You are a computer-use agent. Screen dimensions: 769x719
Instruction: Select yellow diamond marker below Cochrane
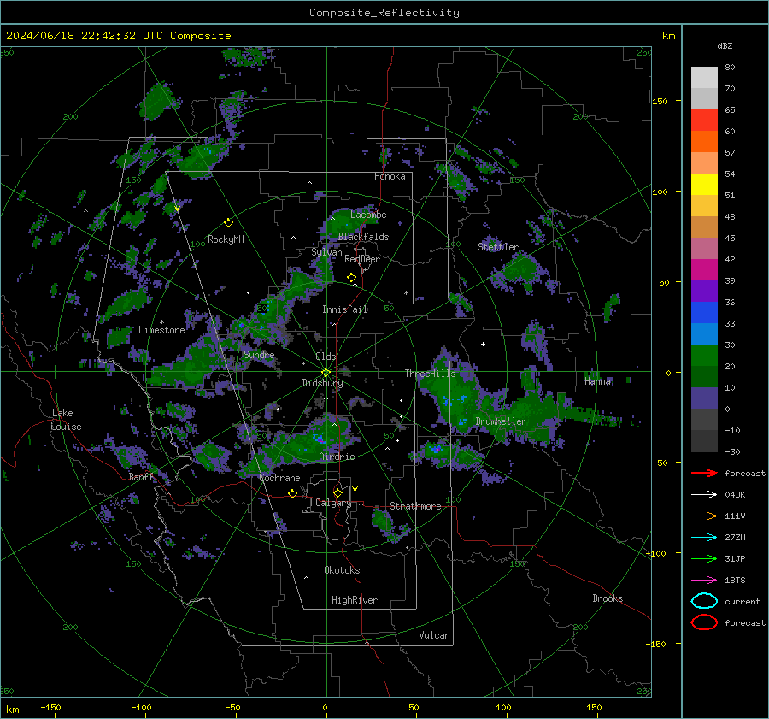click(x=292, y=493)
